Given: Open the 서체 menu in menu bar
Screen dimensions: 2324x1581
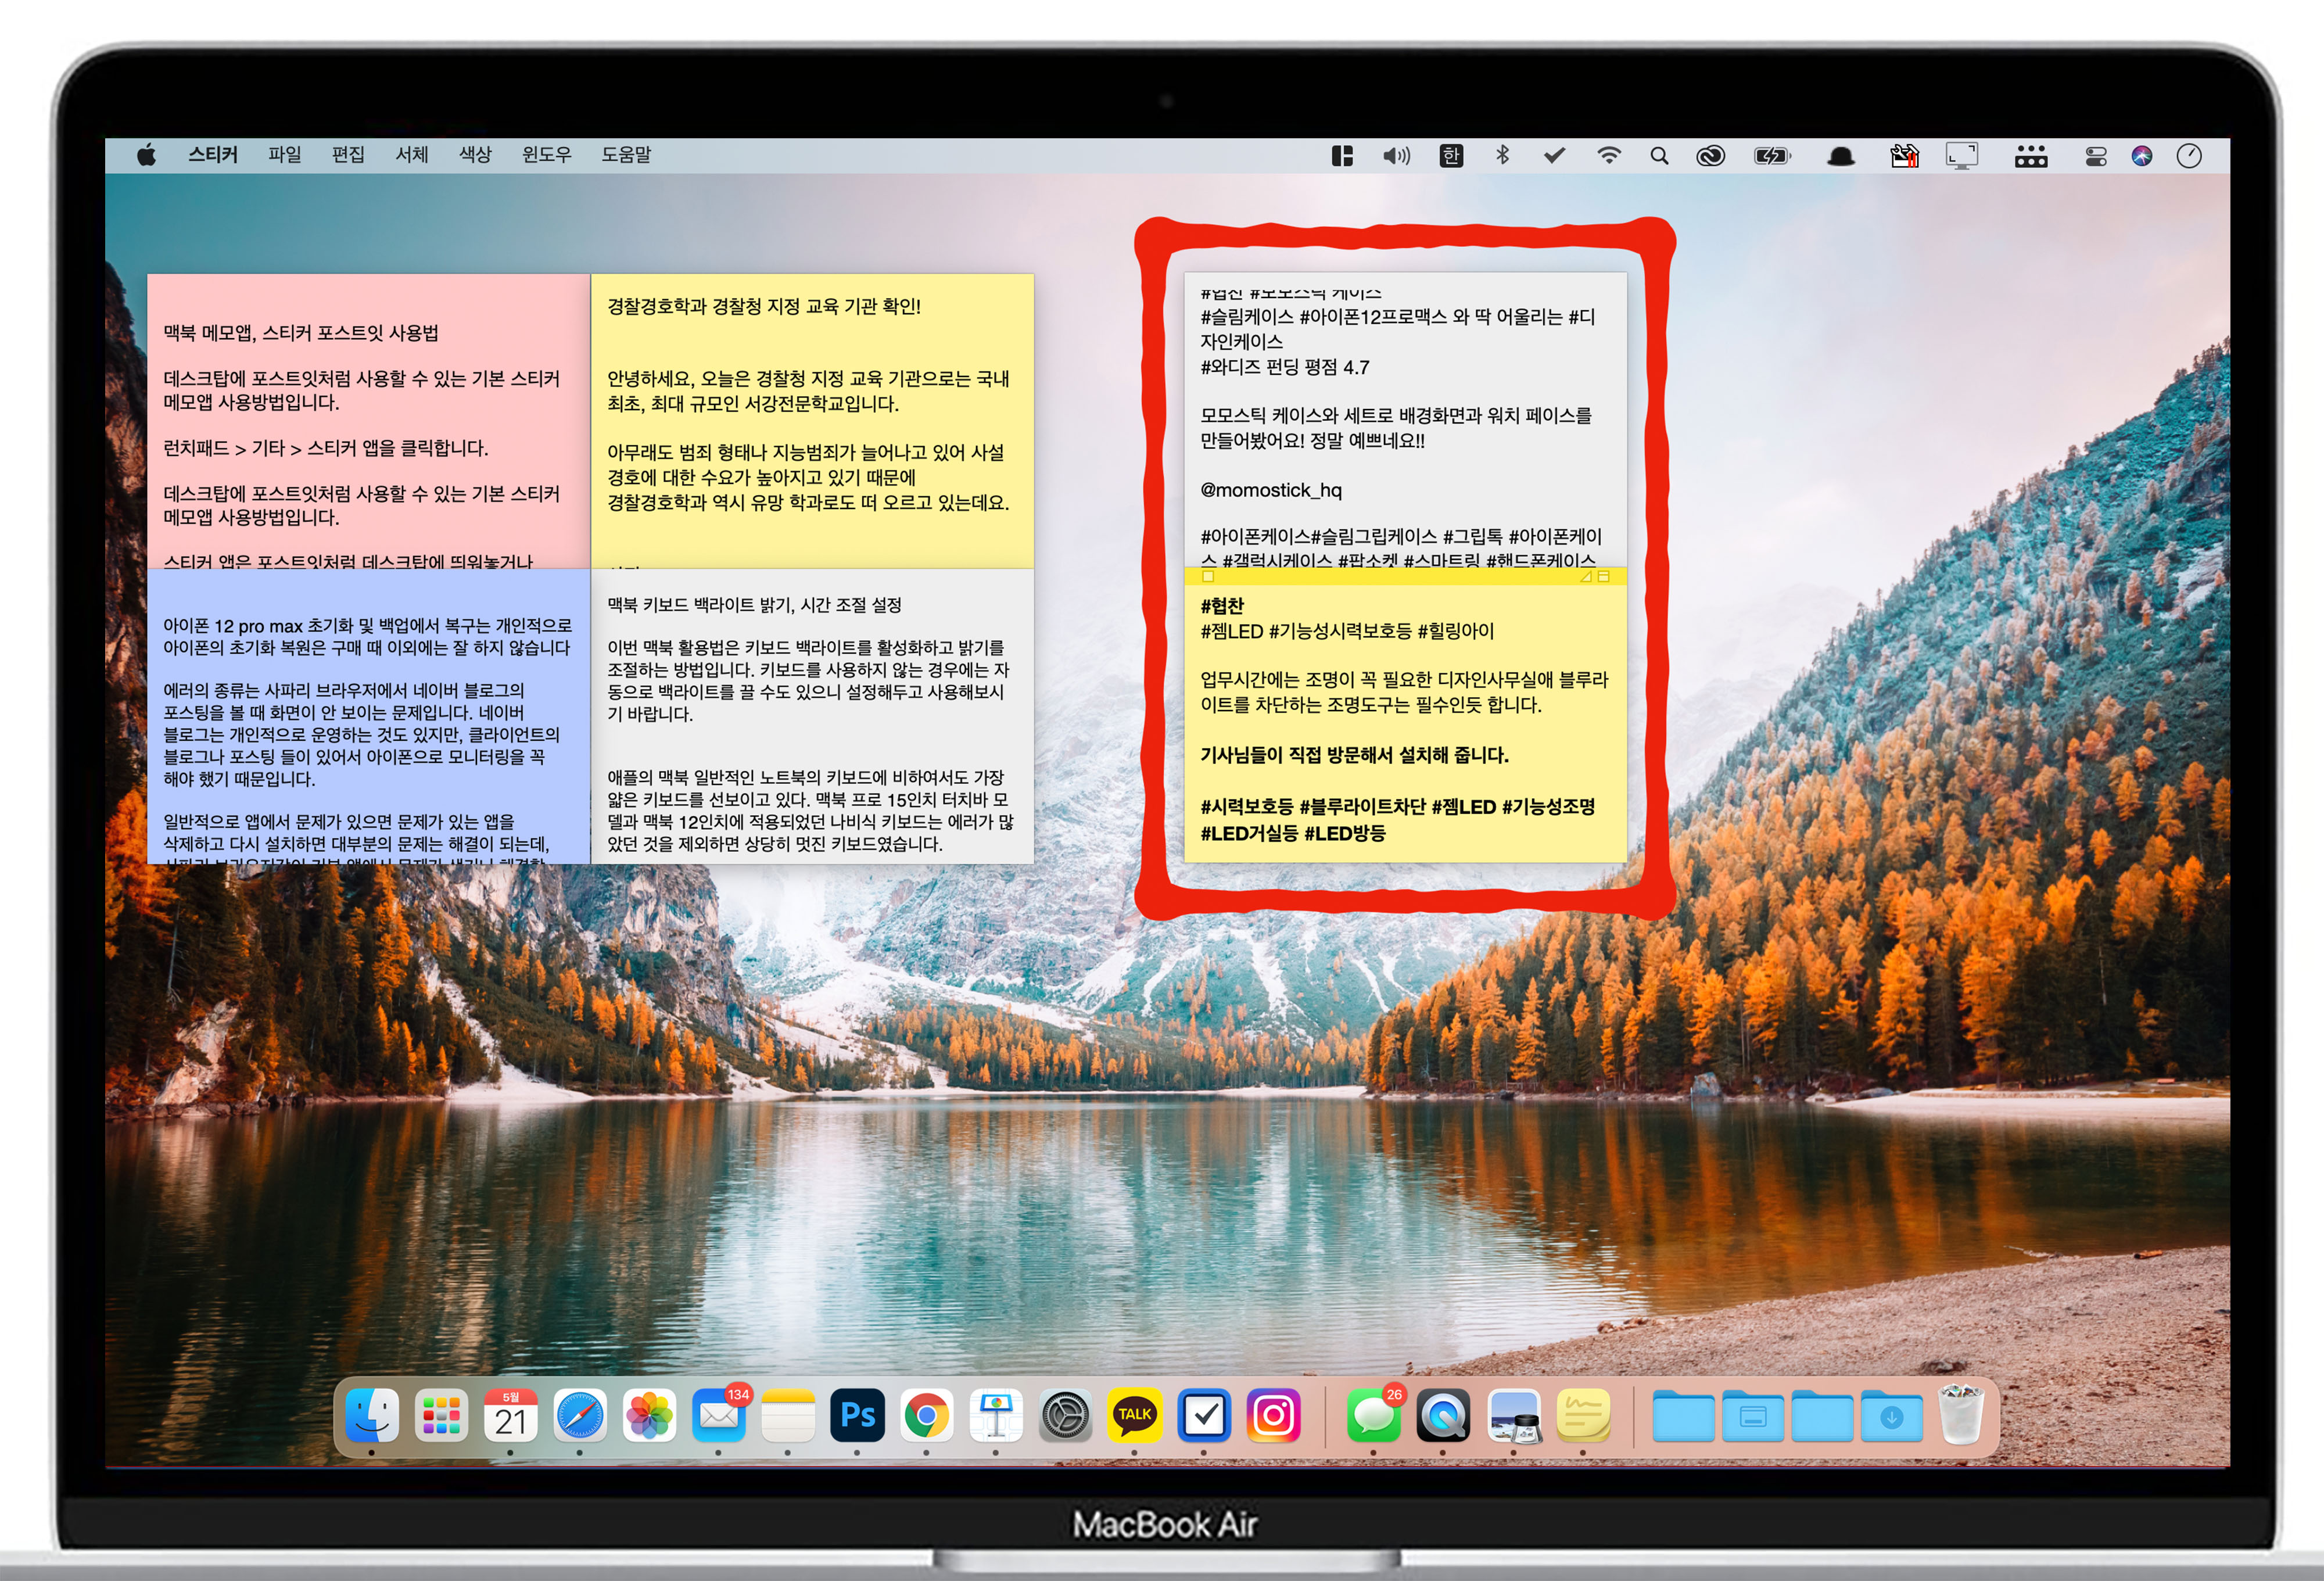Looking at the screenshot, I should [411, 155].
